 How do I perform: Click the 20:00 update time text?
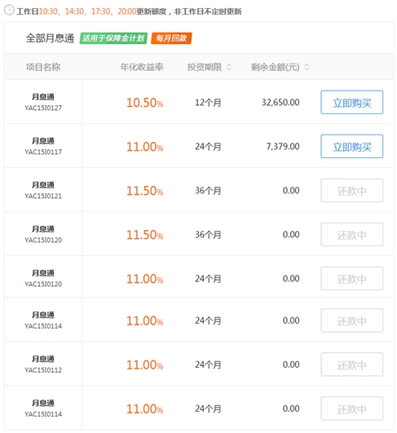click(x=127, y=11)
